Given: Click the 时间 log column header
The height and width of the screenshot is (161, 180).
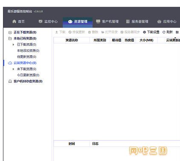Looking at the screenshot, I should [x=72, y=144].
